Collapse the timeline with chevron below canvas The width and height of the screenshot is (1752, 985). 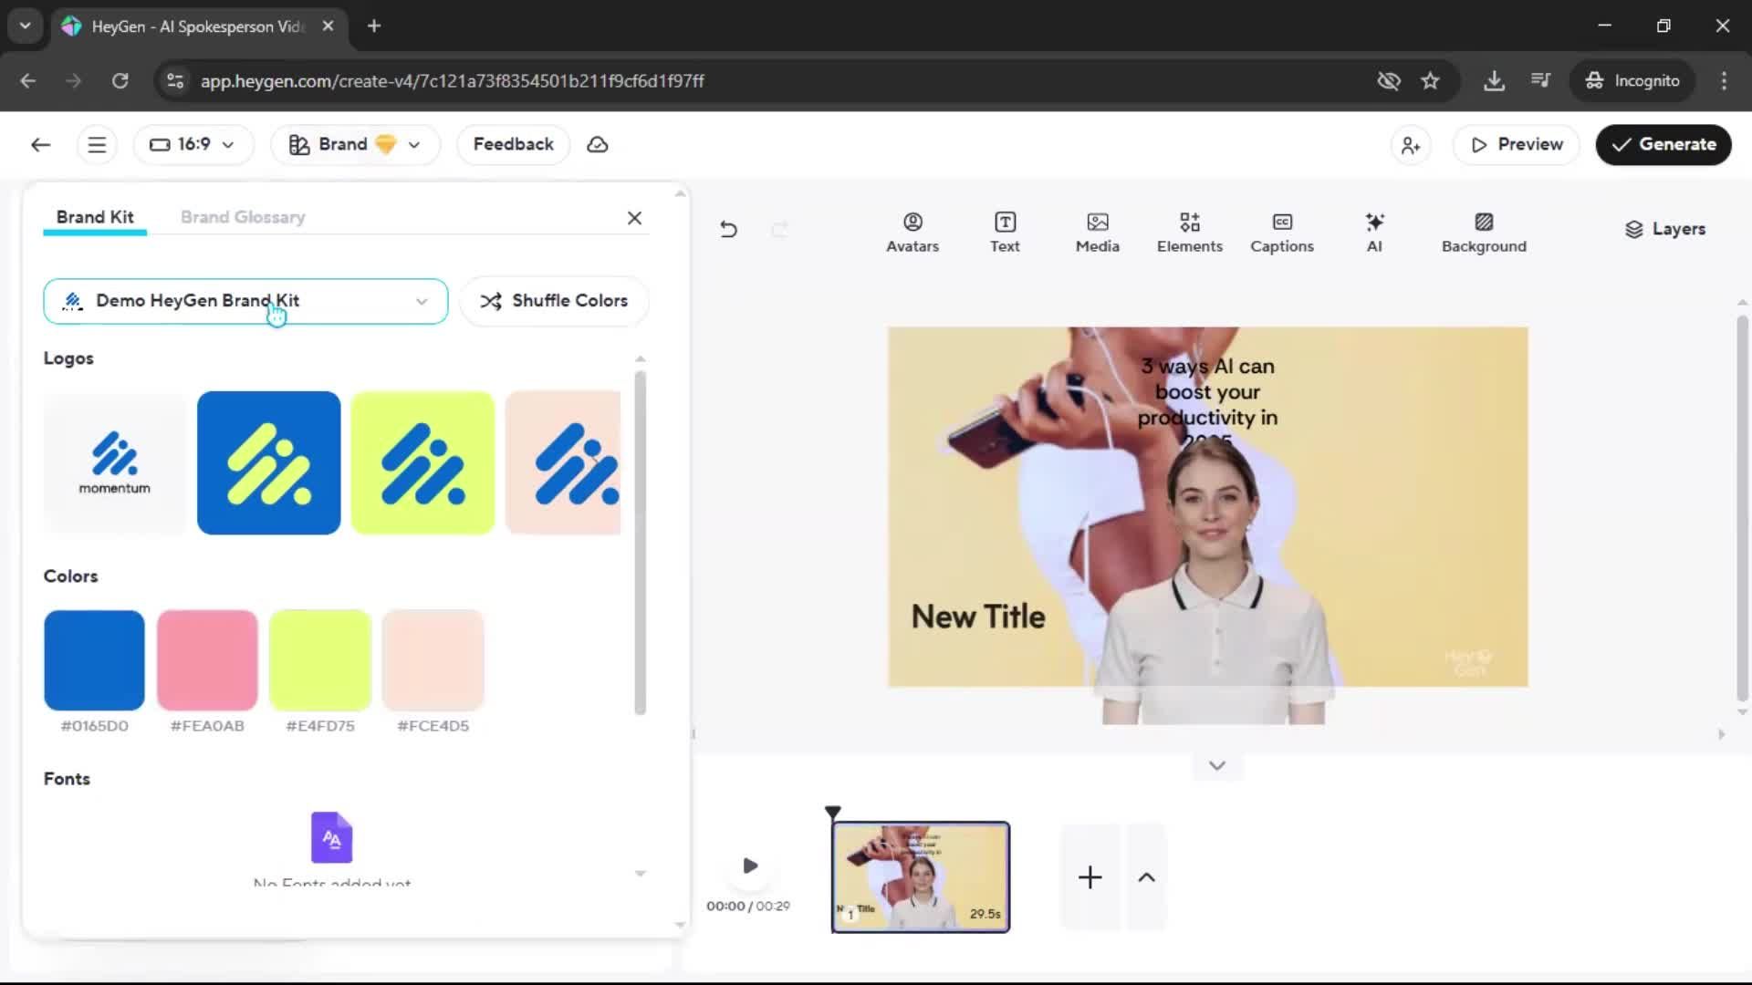point(1216,765)
